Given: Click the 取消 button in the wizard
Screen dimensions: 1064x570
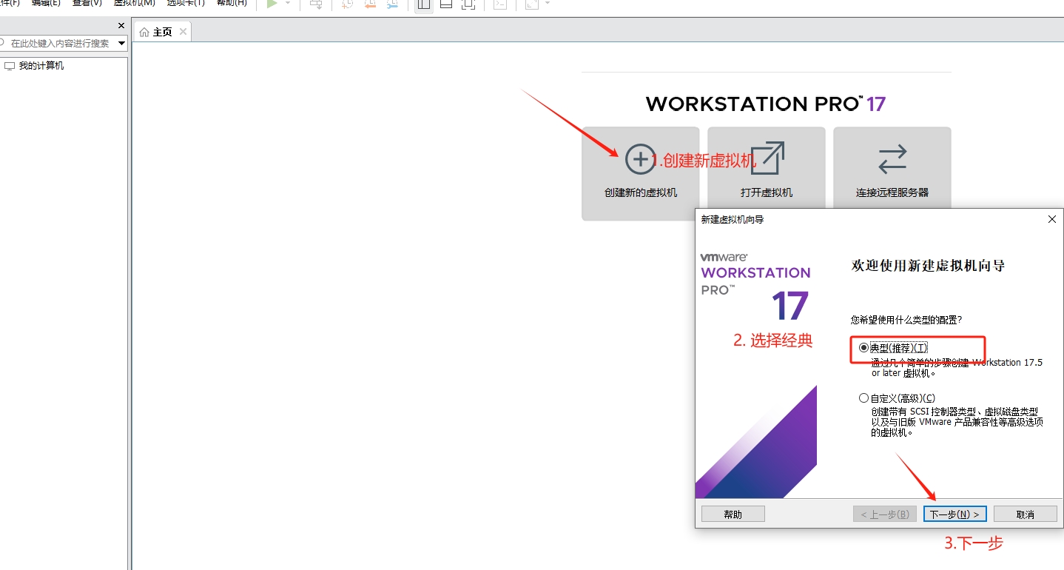Looking at the screenshot, I should click(x=1026, y=514).
